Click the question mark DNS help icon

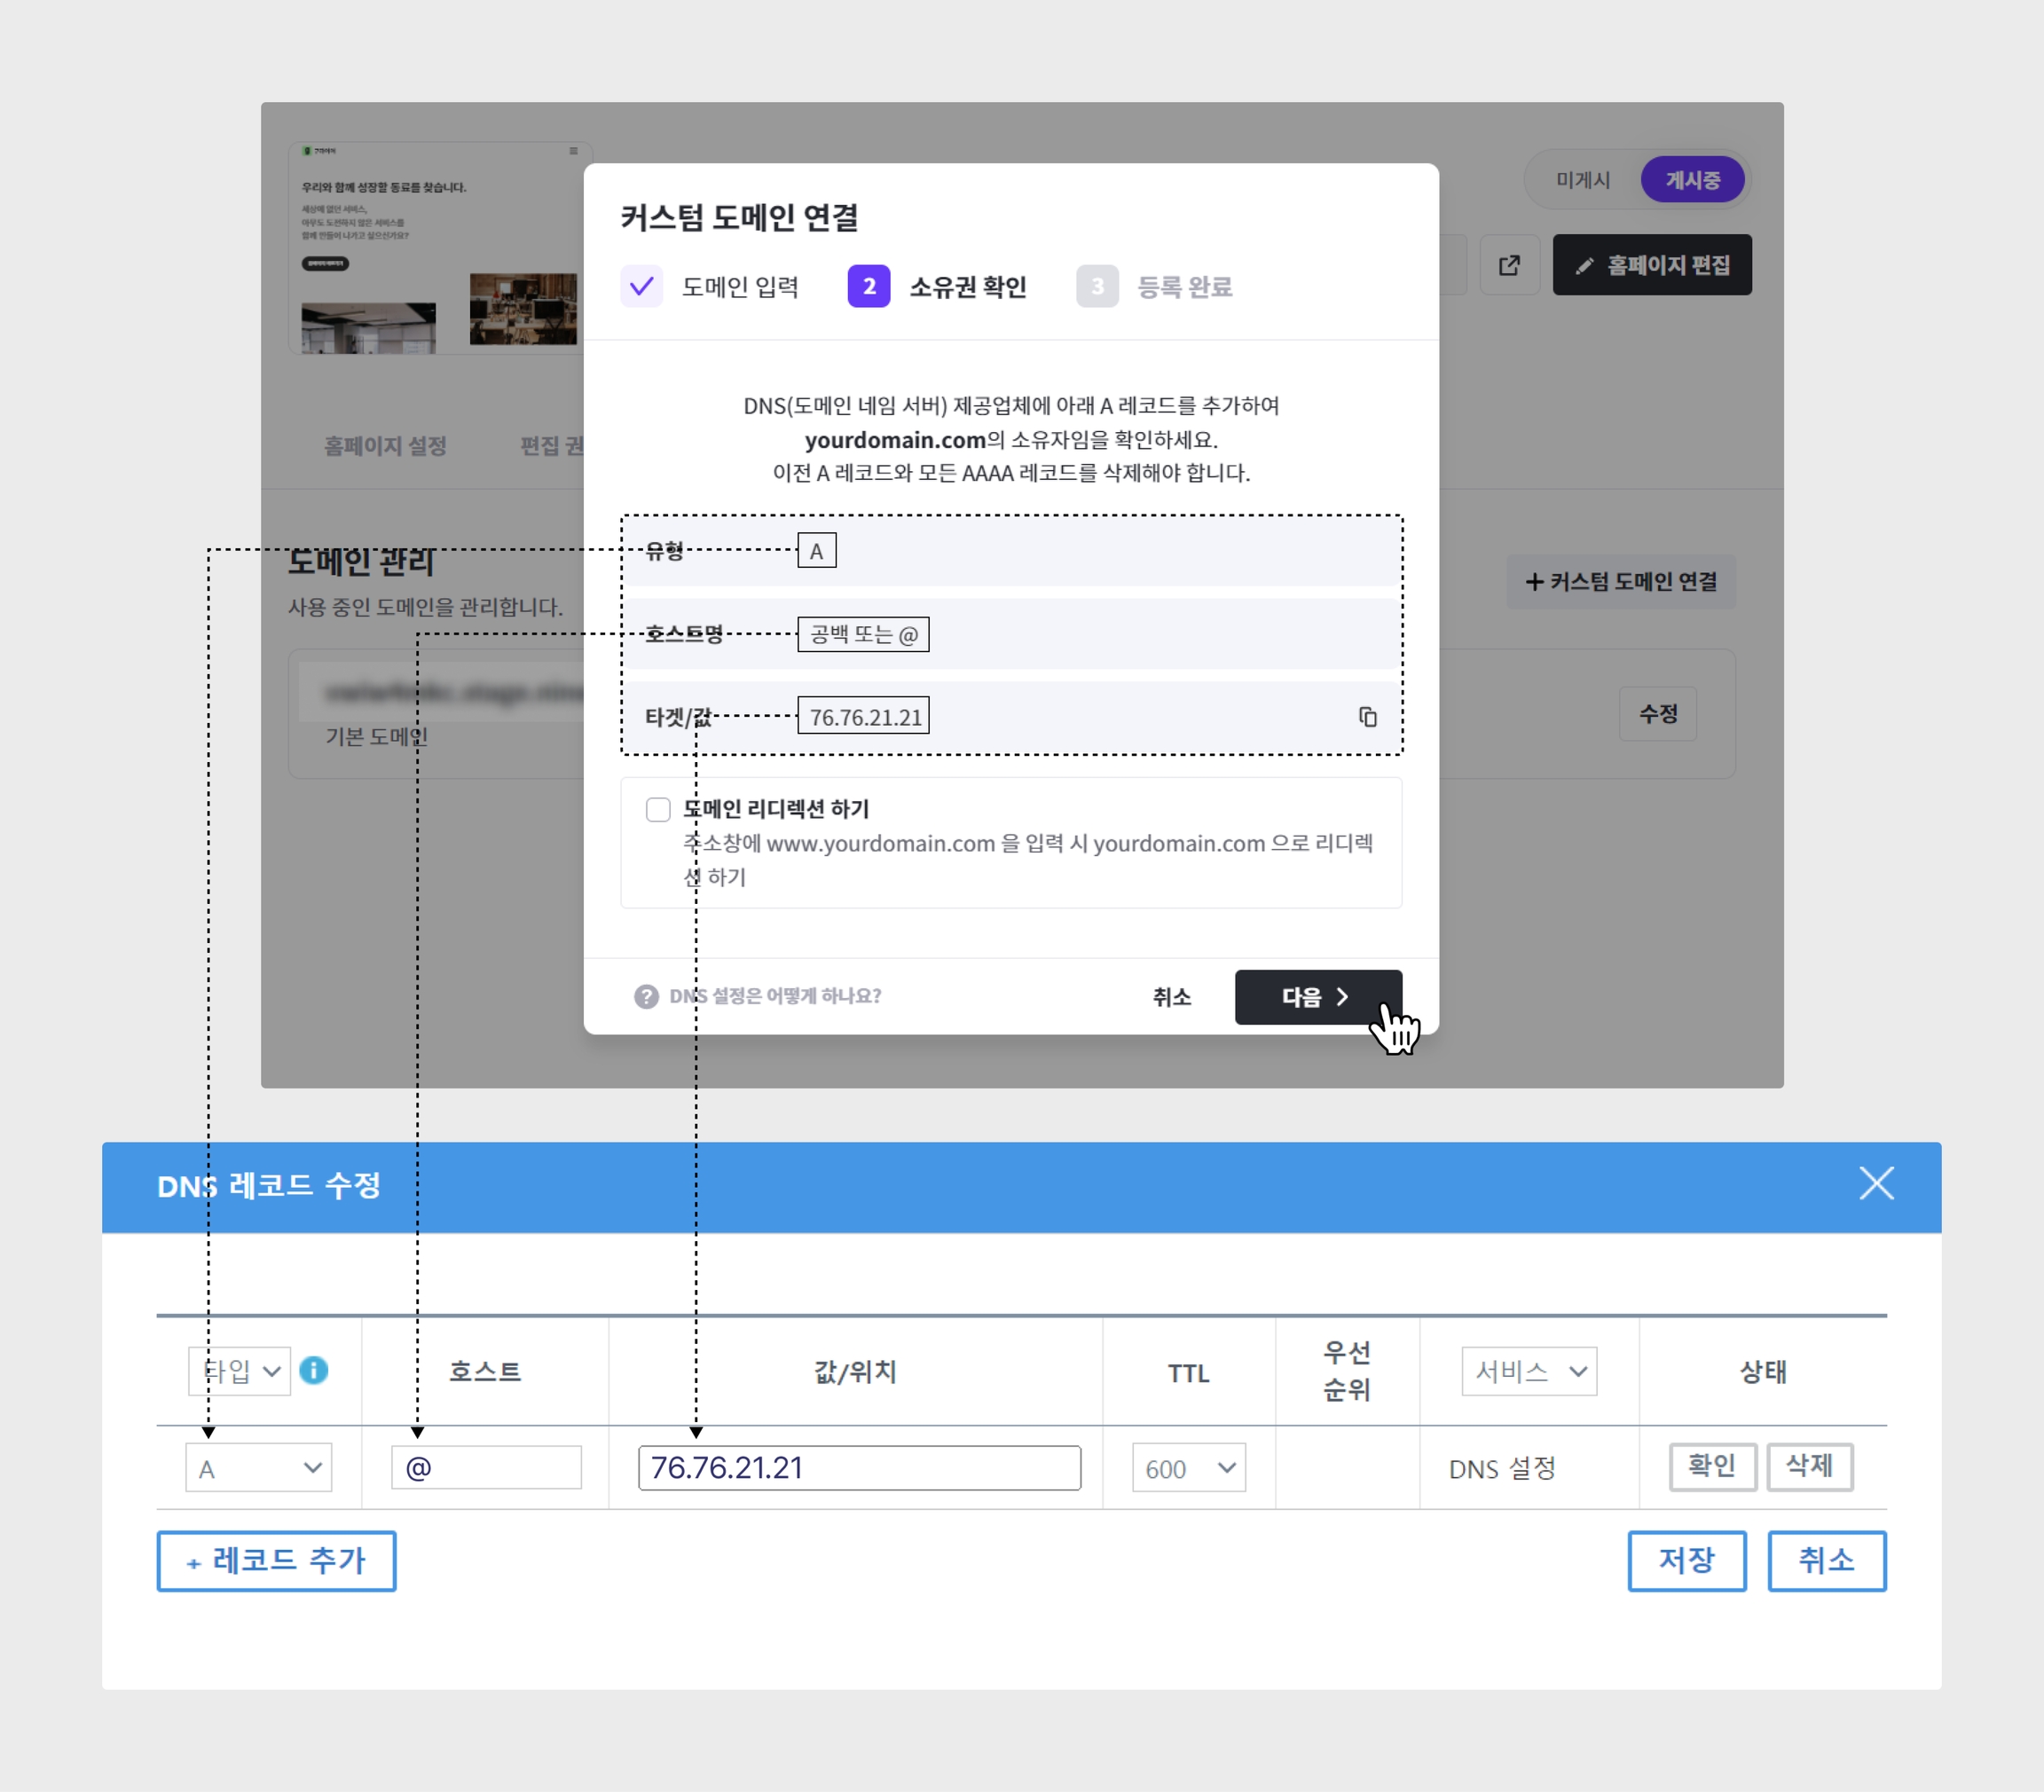coord(646,996)
